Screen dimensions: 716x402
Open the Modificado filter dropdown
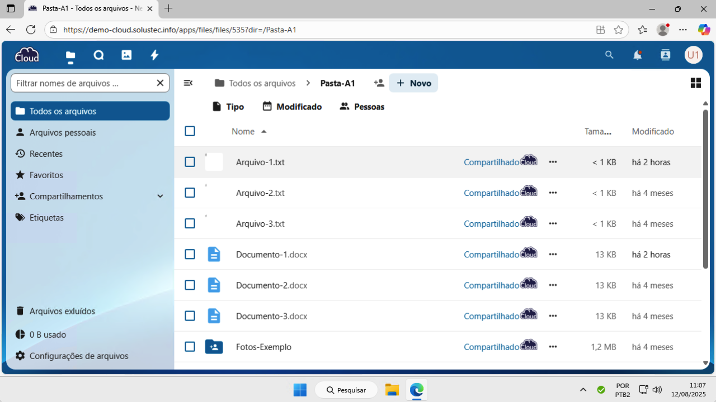(x=292, y=107)
